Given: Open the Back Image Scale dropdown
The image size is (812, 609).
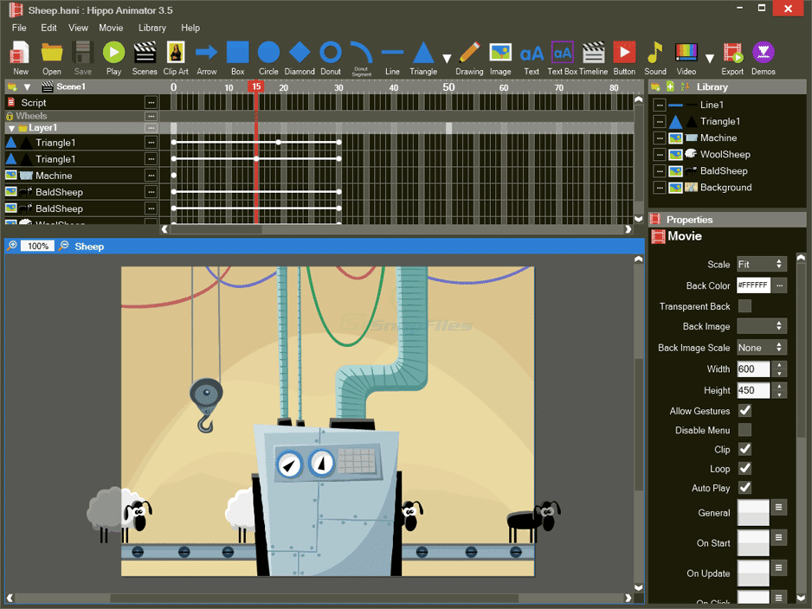Looking at the screenshot, I should (x=761, y=347).
